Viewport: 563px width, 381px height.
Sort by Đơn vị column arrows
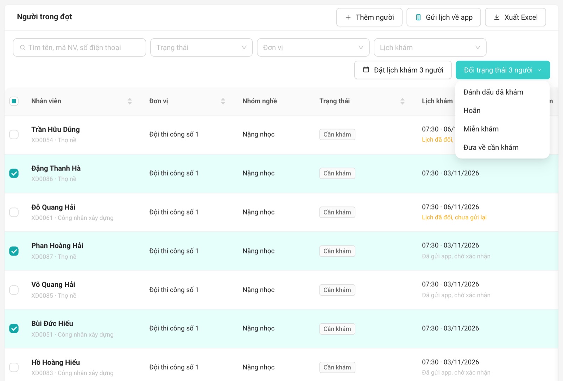click(x=223, y=101)
